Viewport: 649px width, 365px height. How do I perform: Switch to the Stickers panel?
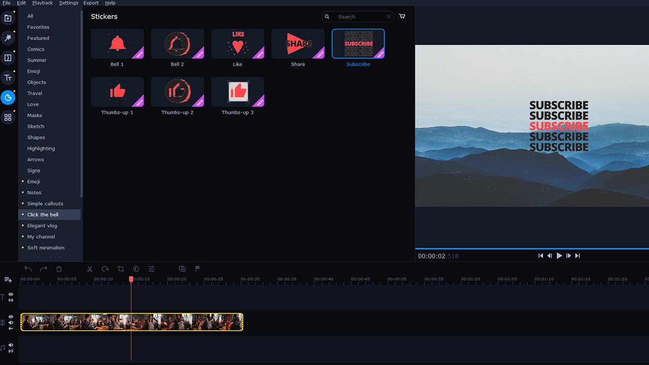8,97
